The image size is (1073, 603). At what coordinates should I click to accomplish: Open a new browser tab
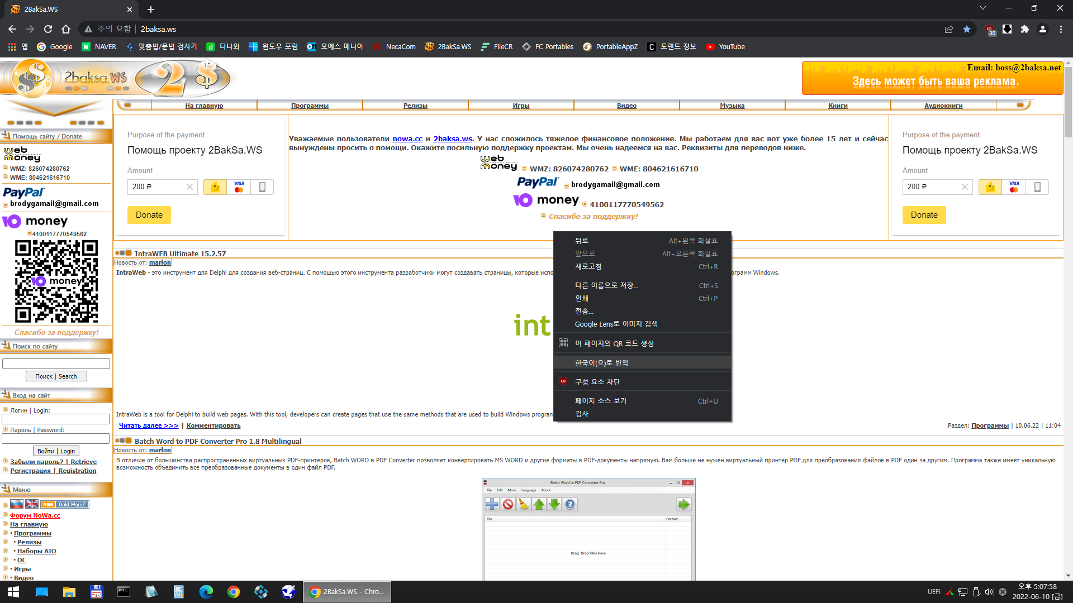pyautogui.click(x=151, y=9)
